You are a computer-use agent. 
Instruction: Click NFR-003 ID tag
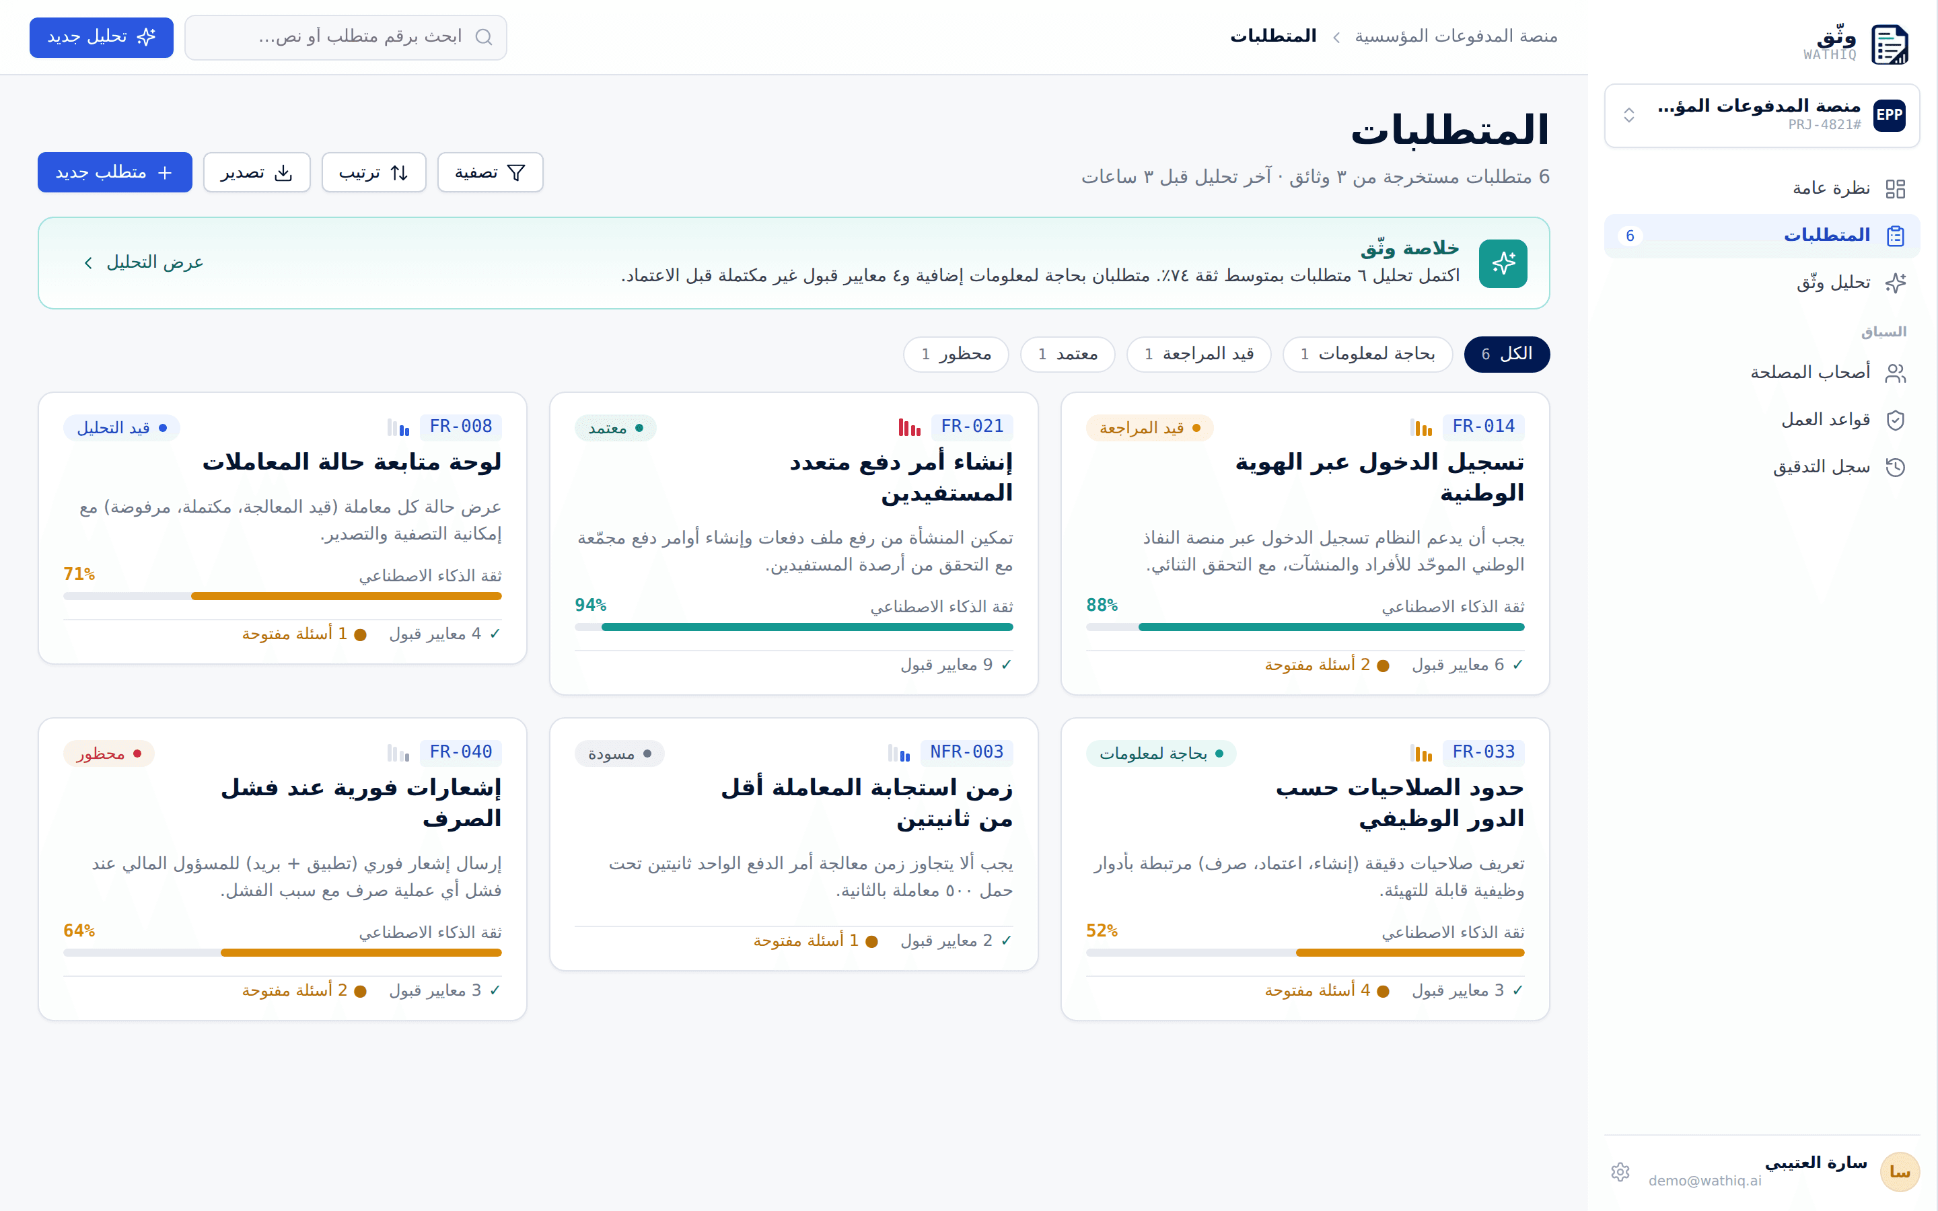(x=966, y=752)
